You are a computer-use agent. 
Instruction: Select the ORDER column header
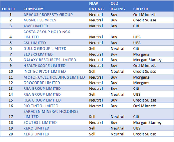pyautogui.click(x=9, y=9)
